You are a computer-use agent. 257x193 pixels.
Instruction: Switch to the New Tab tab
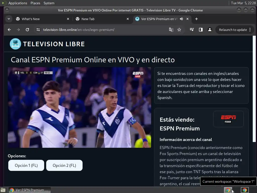(102, 19)
